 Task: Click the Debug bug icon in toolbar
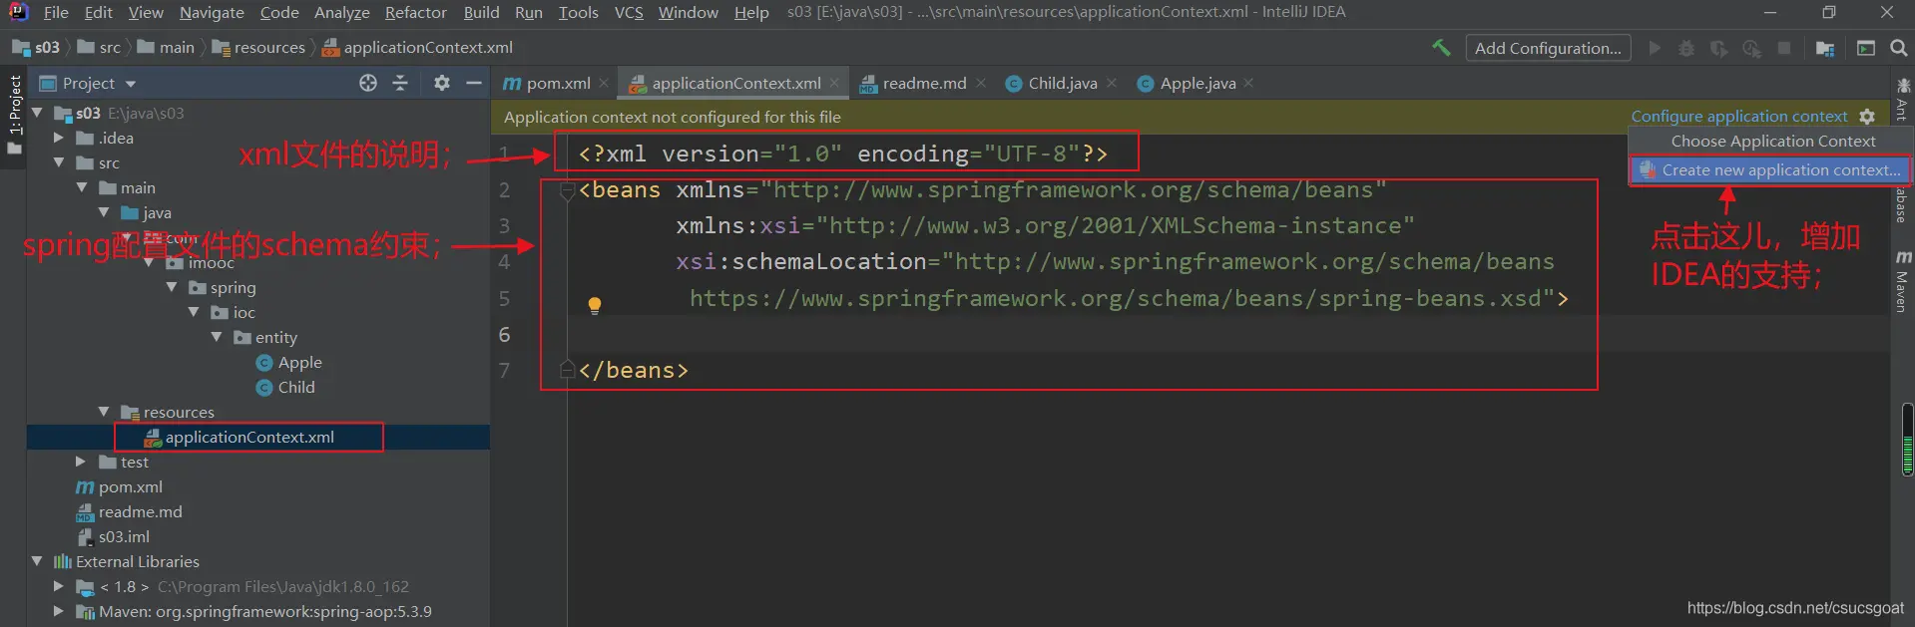[x=1686, y=48]
